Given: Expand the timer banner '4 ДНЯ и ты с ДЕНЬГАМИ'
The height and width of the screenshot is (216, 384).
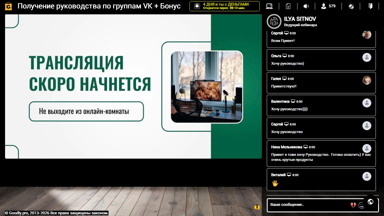Looking at the screenshot, I should (224, 6).
